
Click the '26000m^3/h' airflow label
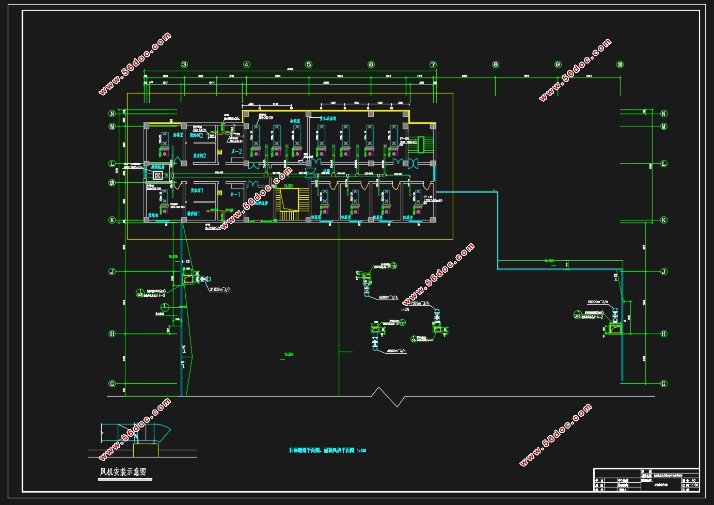click(598, 302)
